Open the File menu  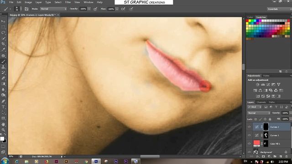click(x=11, y=2)
